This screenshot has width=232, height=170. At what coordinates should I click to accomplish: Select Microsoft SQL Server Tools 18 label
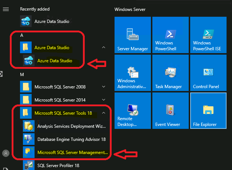(x=63, y=113)
